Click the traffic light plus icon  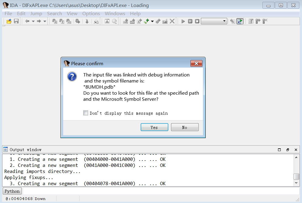click(x=258, y=21)
